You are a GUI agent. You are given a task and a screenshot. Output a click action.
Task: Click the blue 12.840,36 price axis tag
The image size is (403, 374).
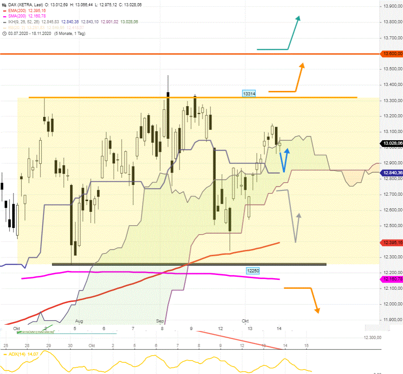(391, 173)
